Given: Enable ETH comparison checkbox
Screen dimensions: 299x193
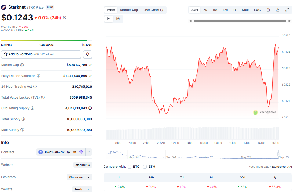Looking at the screenshot, I should 145,167.
